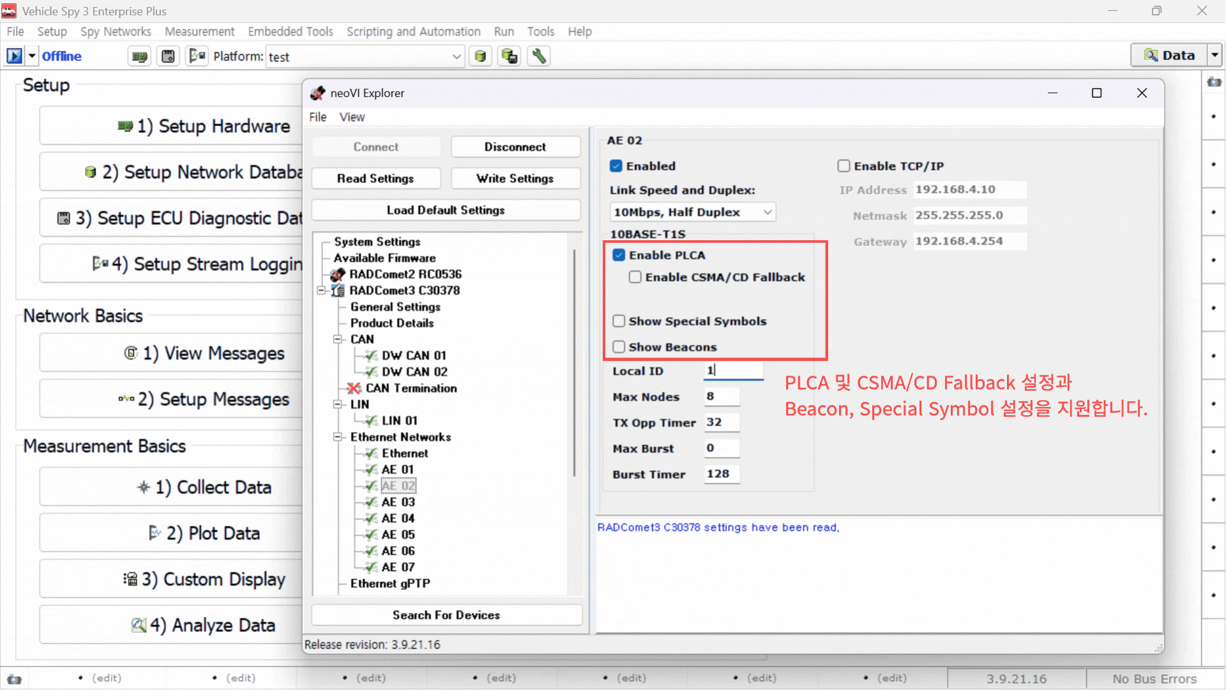The height and width of the screenshot is (690, 1226).
Task: Click the stream logging toolbar icon
Action: [197, 56]
